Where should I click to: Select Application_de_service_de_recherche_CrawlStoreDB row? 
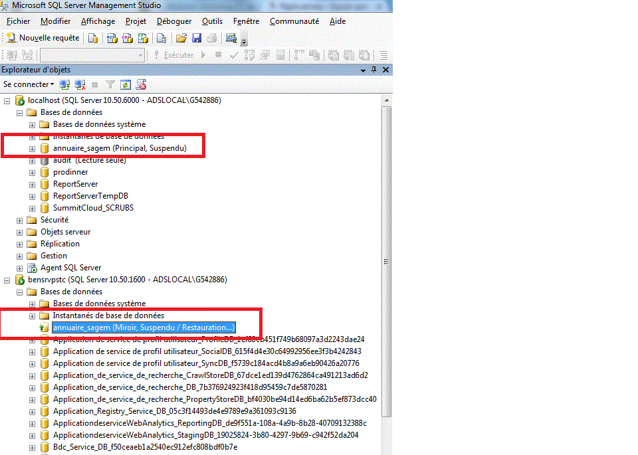click(x=211, y=375)
